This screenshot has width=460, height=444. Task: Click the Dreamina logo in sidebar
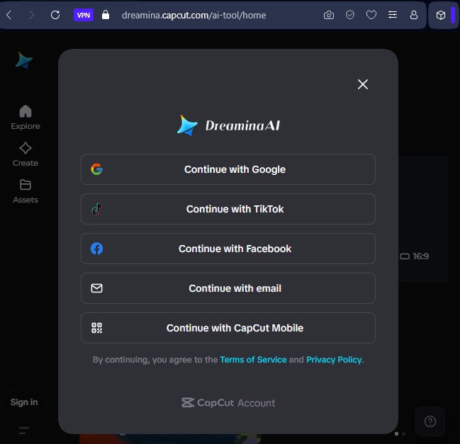(x=24, y=61)
